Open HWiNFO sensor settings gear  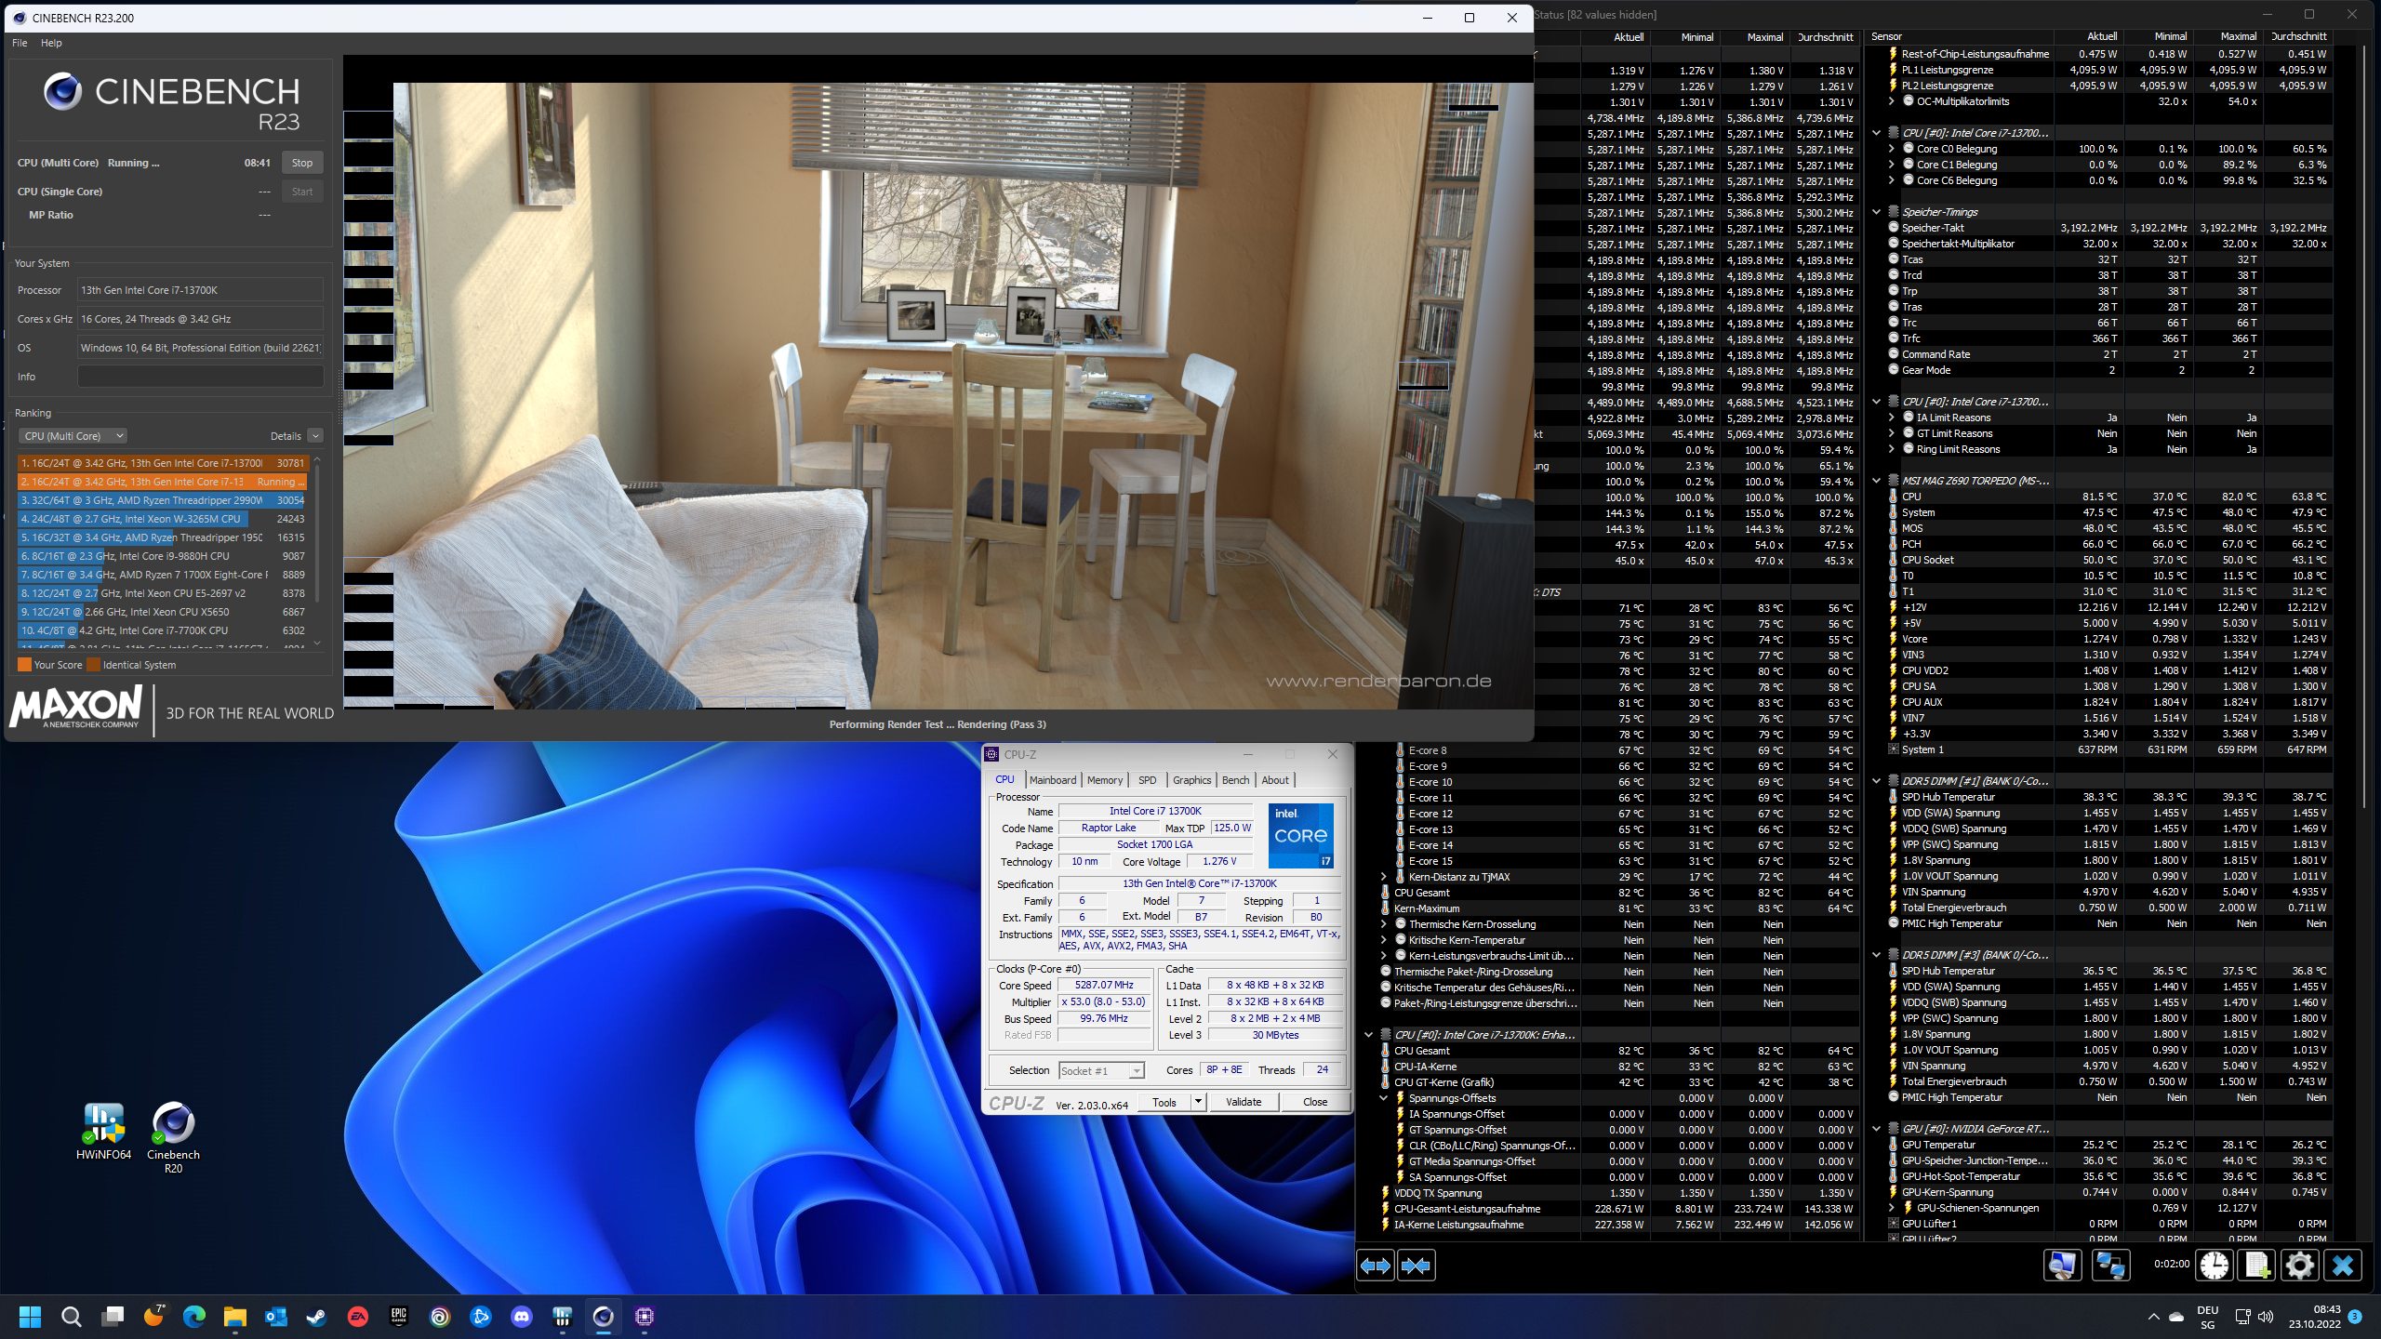click(x=2299, y=1266)
